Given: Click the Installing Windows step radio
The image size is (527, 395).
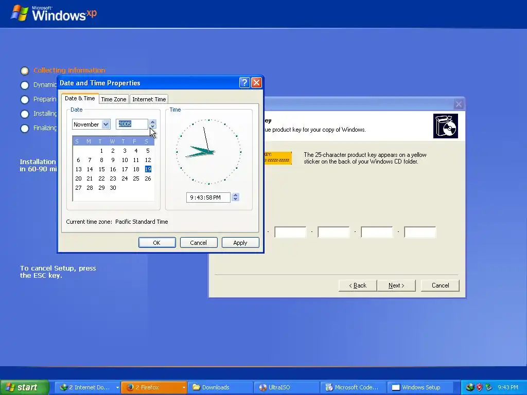Looking at the screenshot, I should [x=25, y=114].
